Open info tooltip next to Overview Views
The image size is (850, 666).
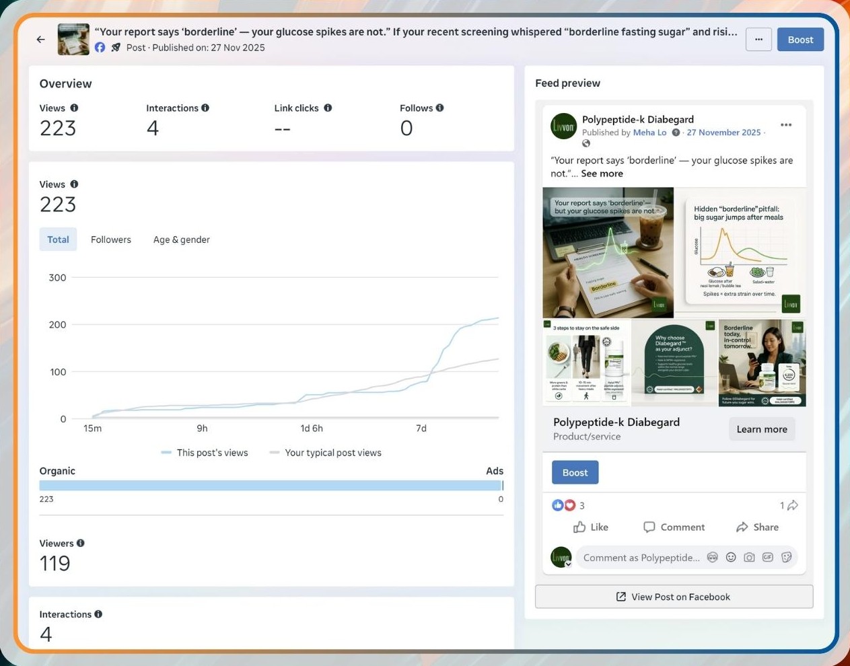[74, 108]
